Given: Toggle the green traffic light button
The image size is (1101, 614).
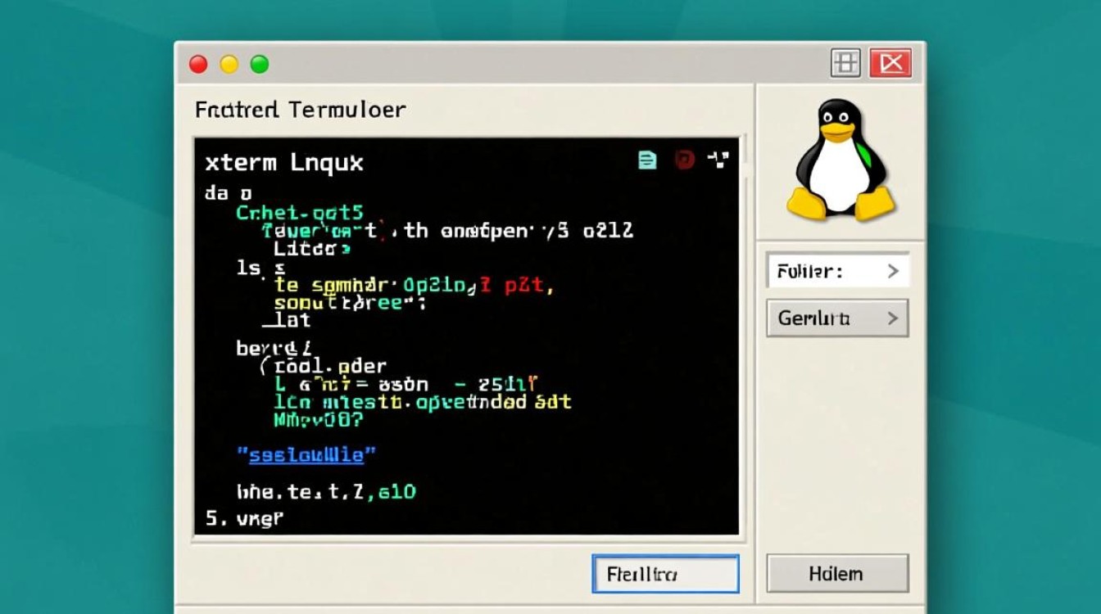Looking at the screenshot, I should 260,63.
